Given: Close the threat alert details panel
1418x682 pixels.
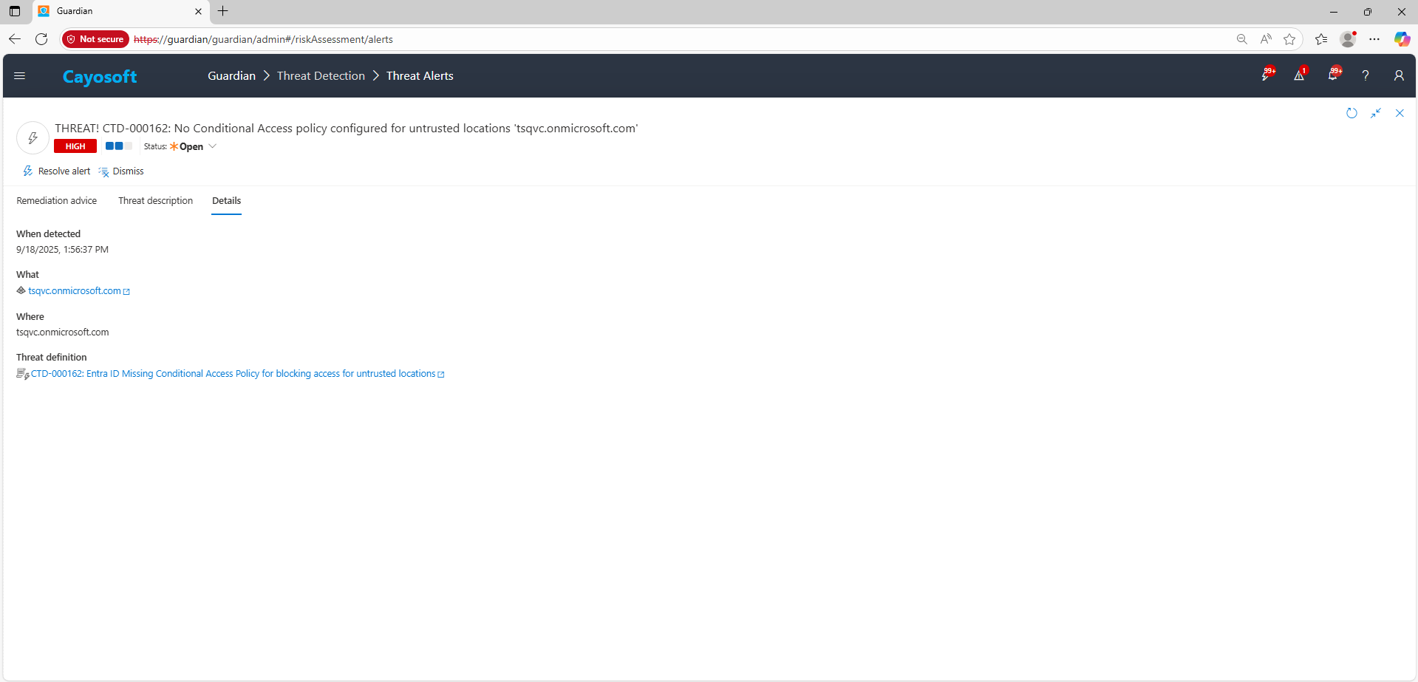Looking at the screenshot, I should (x=1400, y=113).
